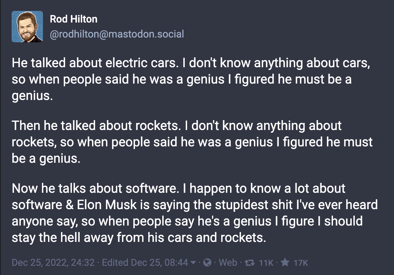This screenshot has height=275, width=394.
Task: Select the paragraph about electric cars
Action: pos(191,79)
